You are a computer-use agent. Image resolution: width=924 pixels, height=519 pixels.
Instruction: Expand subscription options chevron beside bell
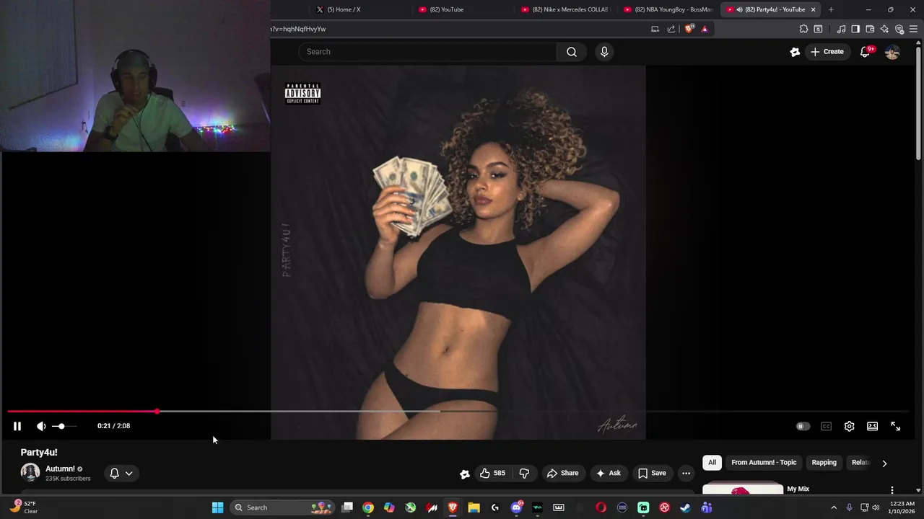click(x=128, y=474)
